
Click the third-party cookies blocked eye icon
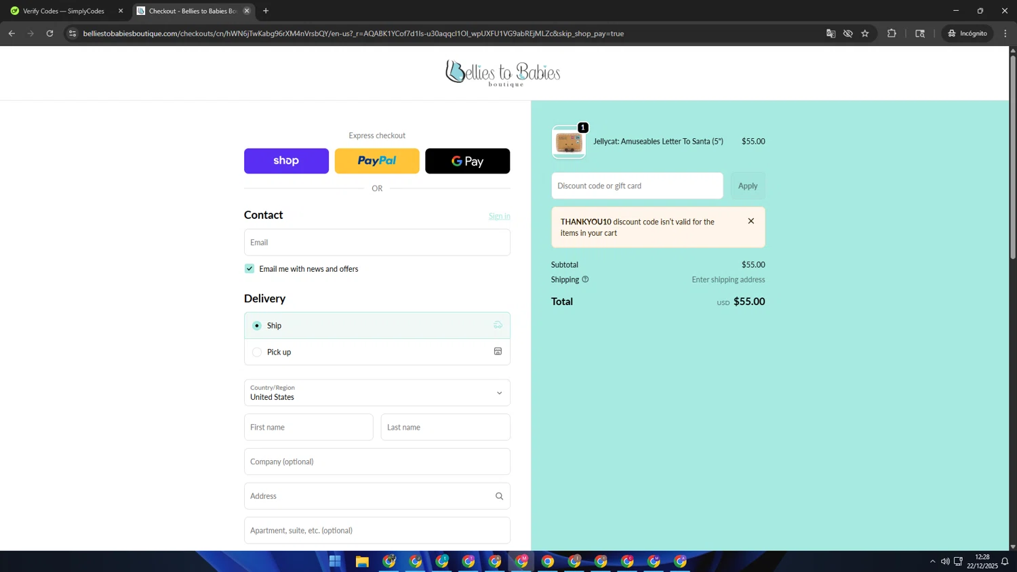coord(848,33)
